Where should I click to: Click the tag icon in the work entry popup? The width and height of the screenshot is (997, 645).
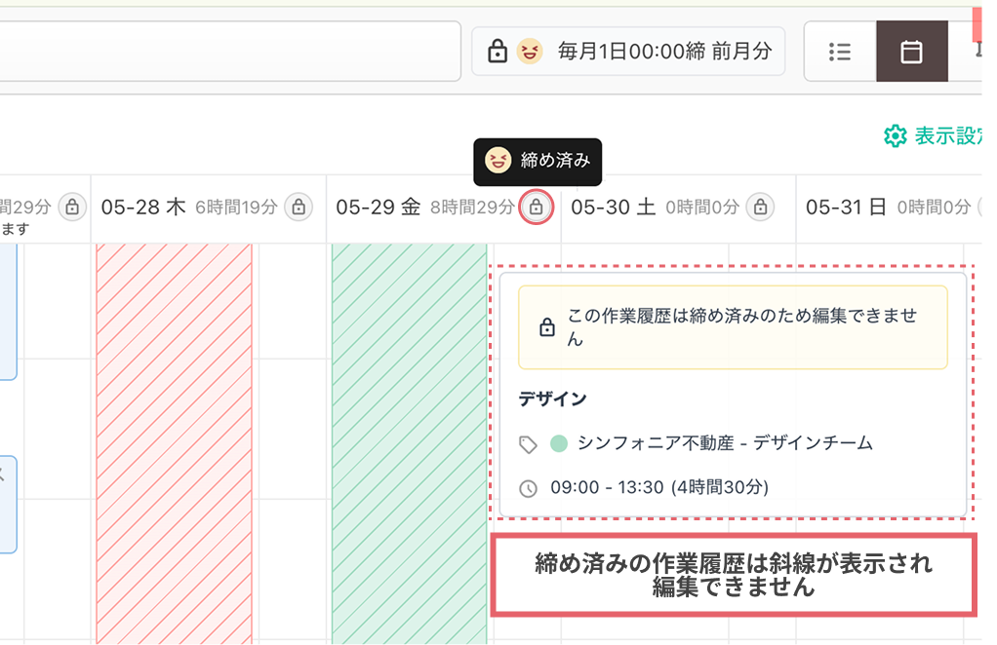528,443
